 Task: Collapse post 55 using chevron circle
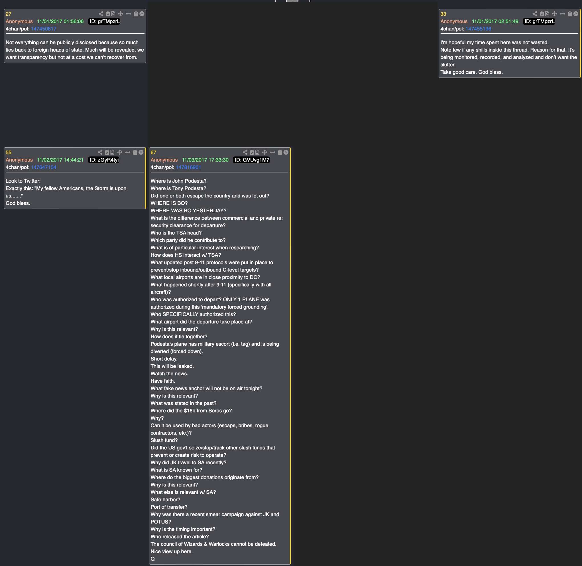pyautogui.click(x=141, y=152)
